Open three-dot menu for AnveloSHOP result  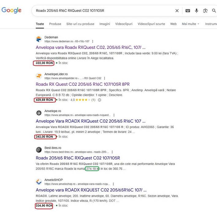pyautogui.click(x=113, y=184)
